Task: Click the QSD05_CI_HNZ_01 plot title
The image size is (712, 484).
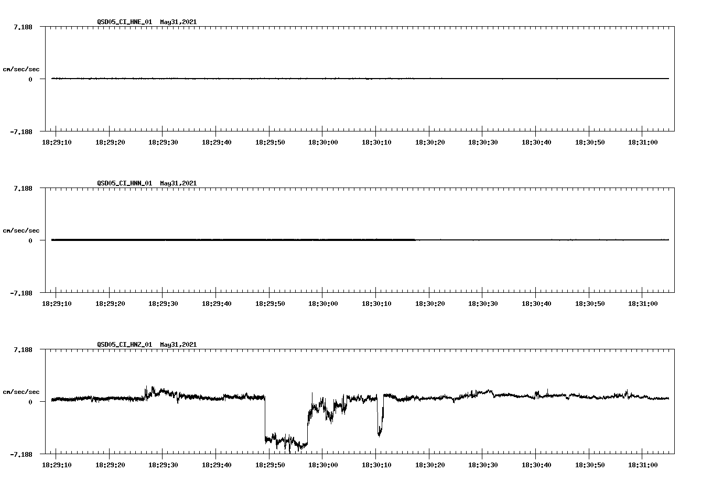Action: pyautogui.click(x=147, y=345)
